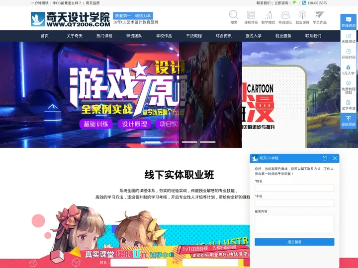
Task: Go to 首页 in navigation bar
Action: tap(45, 36)
